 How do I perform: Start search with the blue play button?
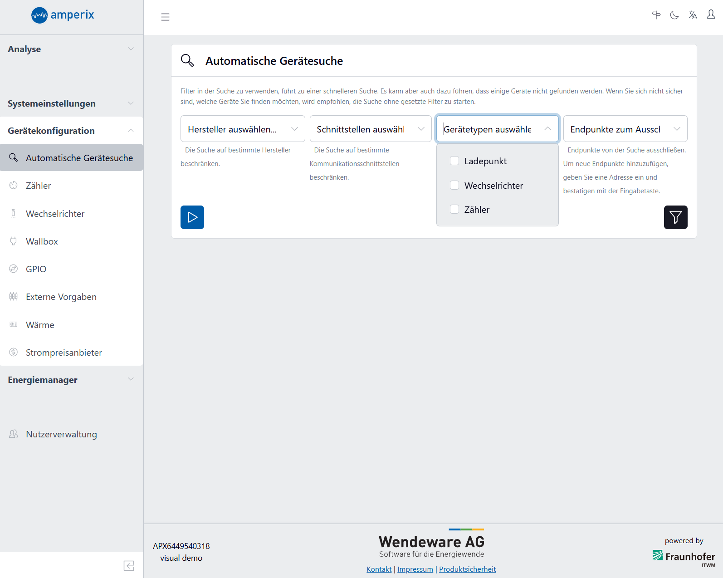click(192, 217)
